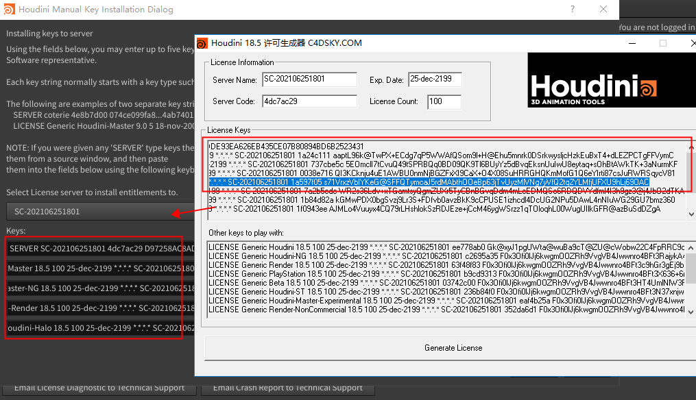Click the license key line containing 1f0943ee
The height and width of the screenshot is (400, 696).
click(x=435, y=209)
